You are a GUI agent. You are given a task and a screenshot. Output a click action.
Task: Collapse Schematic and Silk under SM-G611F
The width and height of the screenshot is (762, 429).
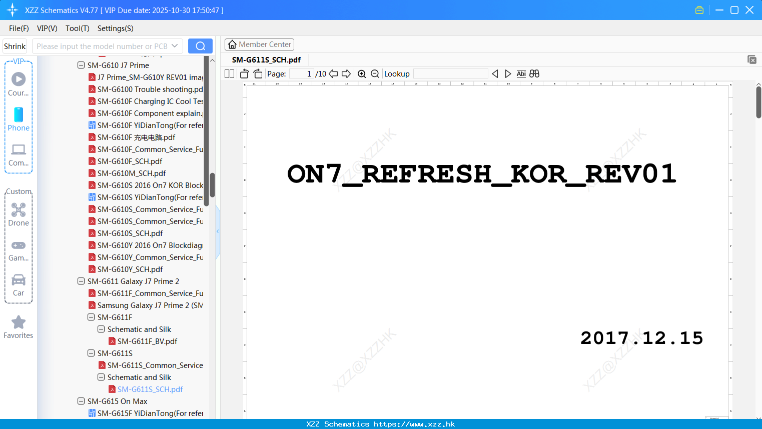pyautogui.click(x=101, y=329)
